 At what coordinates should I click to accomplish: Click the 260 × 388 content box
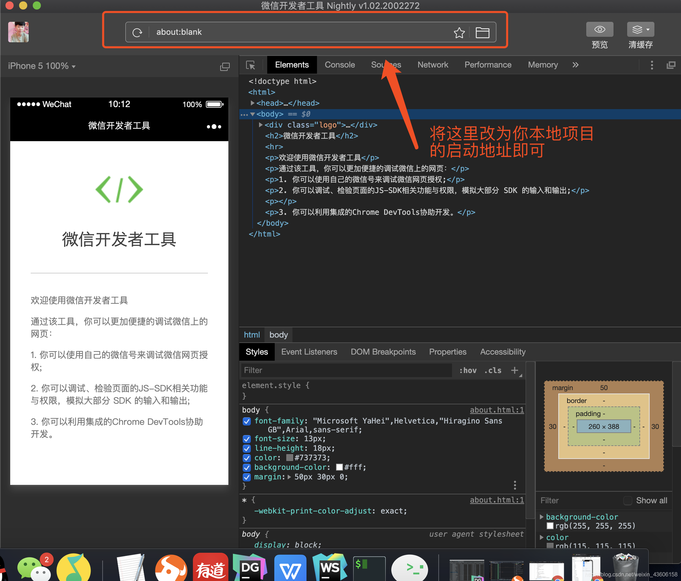604,426
